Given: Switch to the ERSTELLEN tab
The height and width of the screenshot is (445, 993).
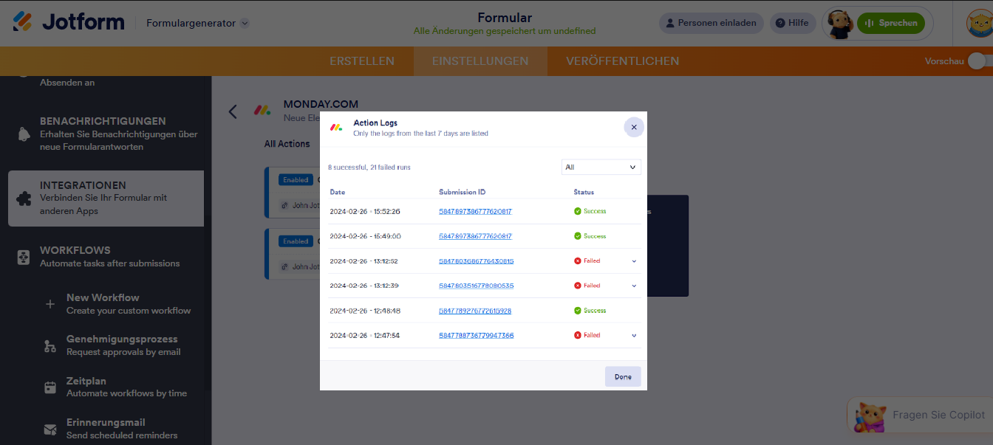Looking at the screenshot, I should 362,61.
